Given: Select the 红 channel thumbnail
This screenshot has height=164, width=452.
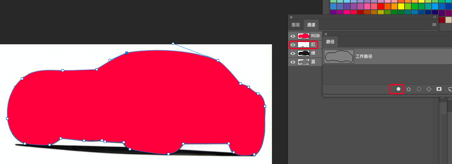Looking at the screenshot, I should pyautogui.click(x=304, y=45).
